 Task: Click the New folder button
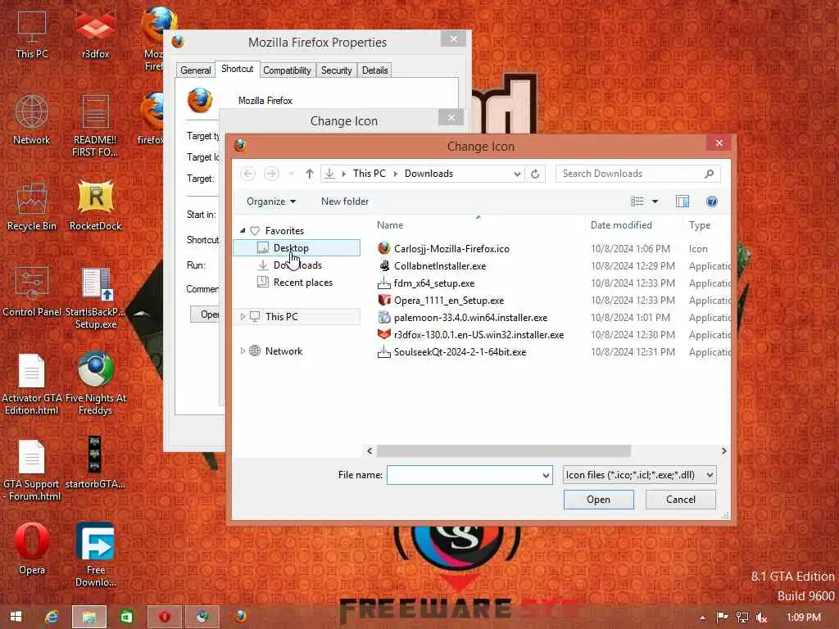[345, 201]
